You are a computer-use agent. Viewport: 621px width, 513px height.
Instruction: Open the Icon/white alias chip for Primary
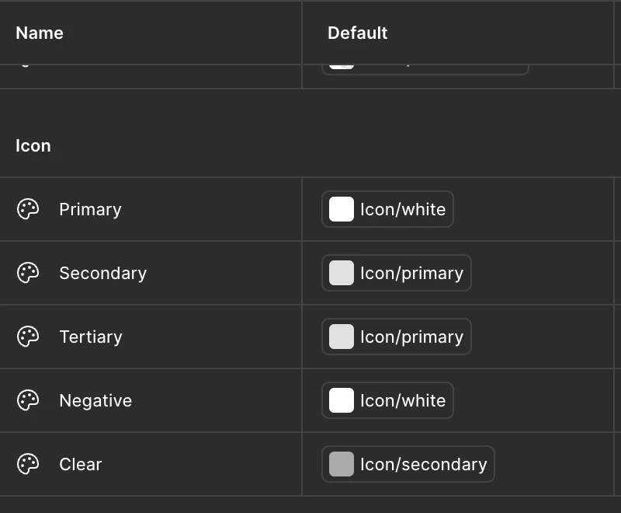tap(403, 209)
